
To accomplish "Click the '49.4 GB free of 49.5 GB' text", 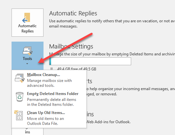I will (76, 69).
